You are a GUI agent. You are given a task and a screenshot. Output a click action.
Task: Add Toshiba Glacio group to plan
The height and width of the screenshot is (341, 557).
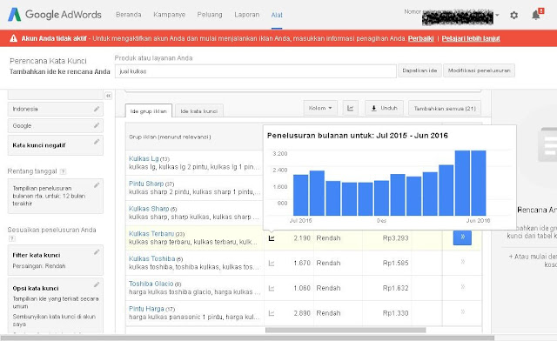pyautogui.click(x=462, y=287)
